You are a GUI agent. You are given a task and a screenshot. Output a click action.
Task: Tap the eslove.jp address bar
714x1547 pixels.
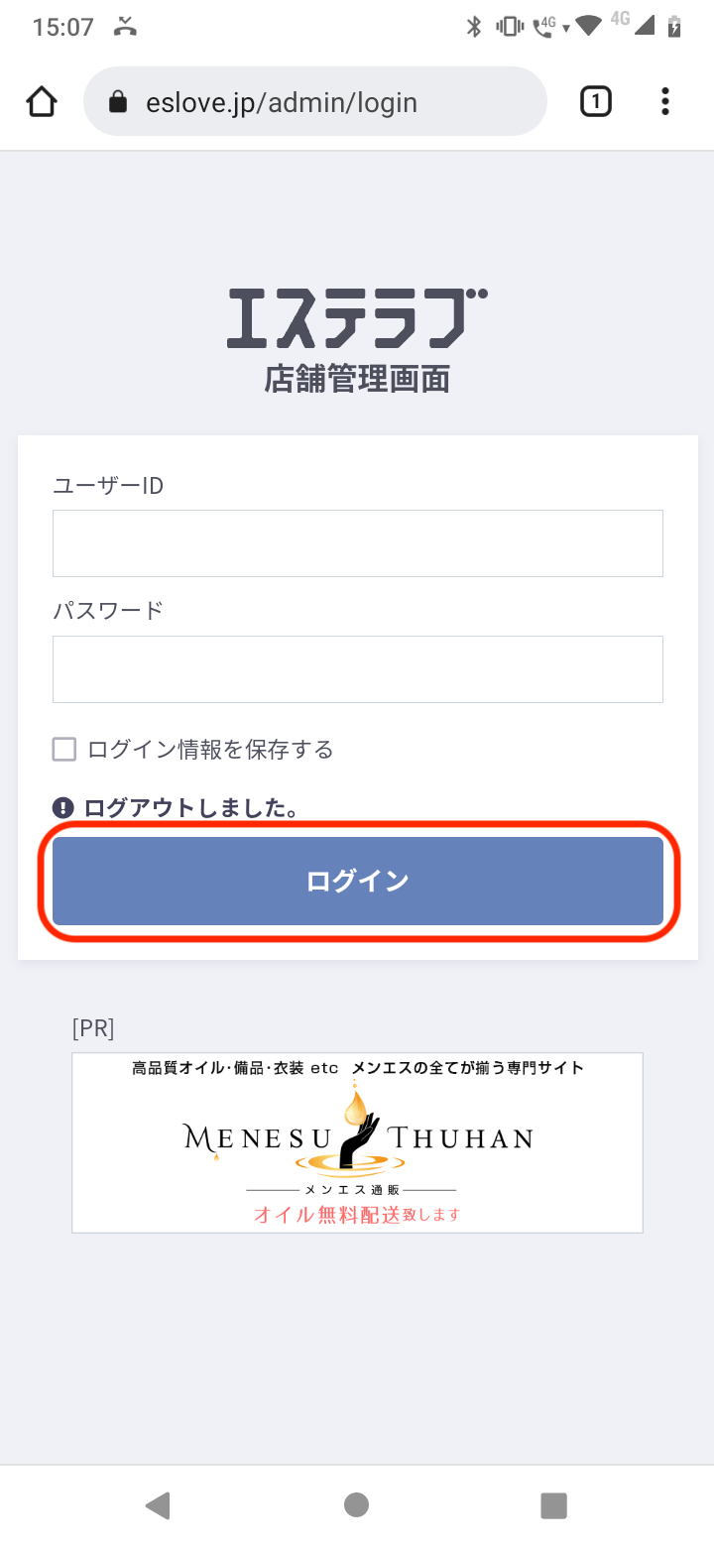point(315,102)
